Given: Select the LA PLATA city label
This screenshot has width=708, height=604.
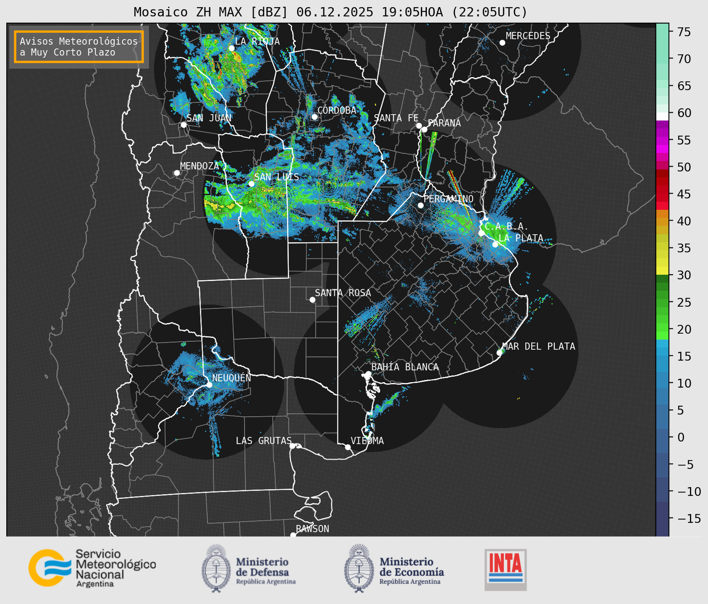Looking at the screenshot, I should tap(521, 238).
